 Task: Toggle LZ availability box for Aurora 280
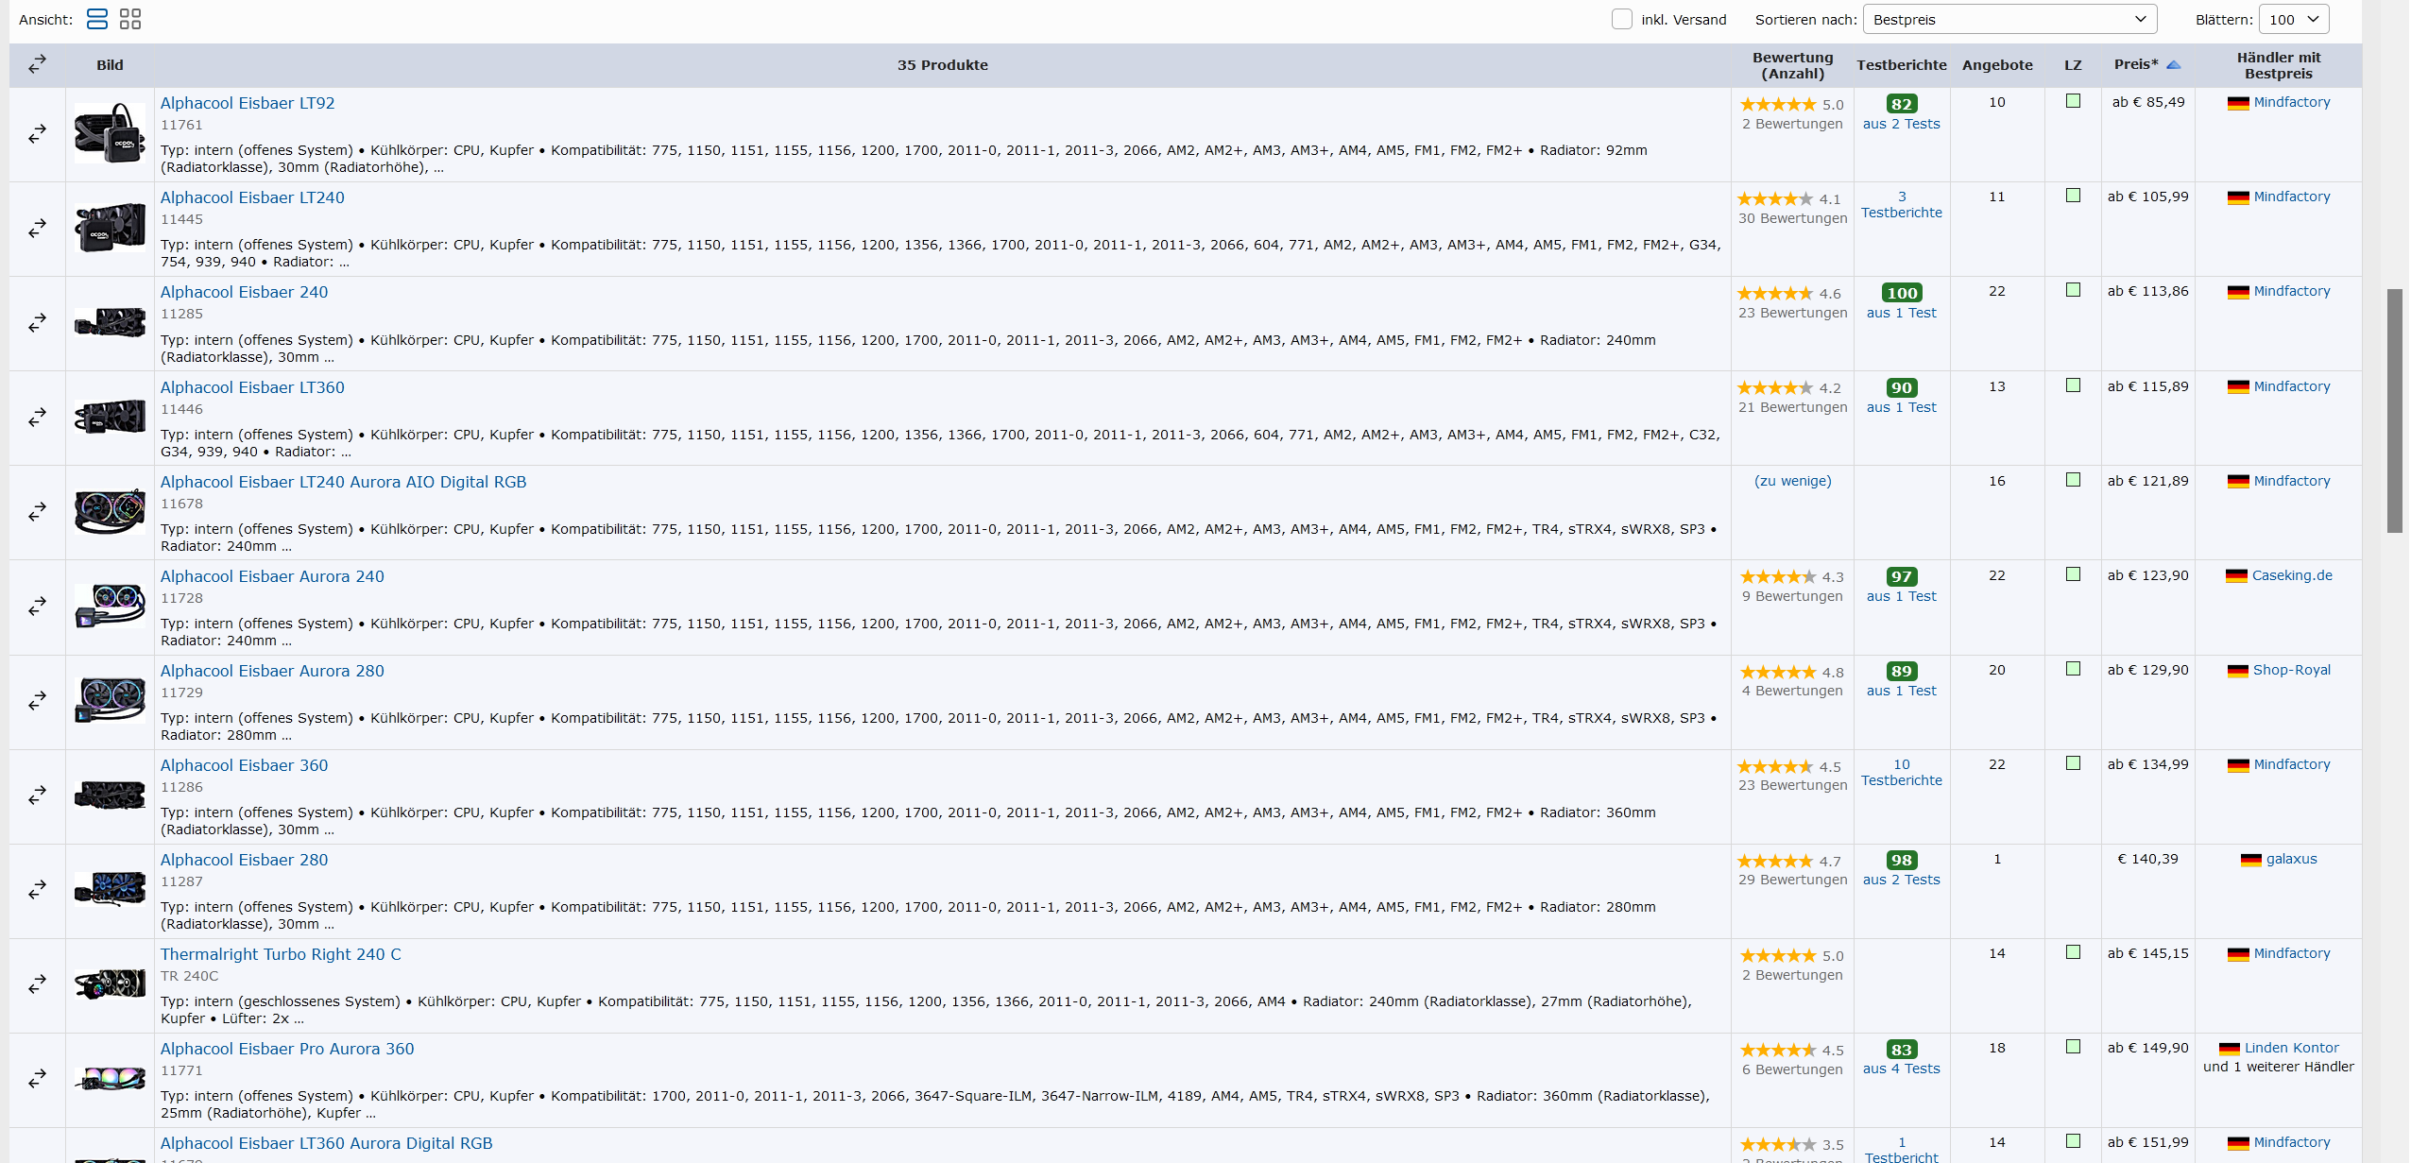point(2073,669)
